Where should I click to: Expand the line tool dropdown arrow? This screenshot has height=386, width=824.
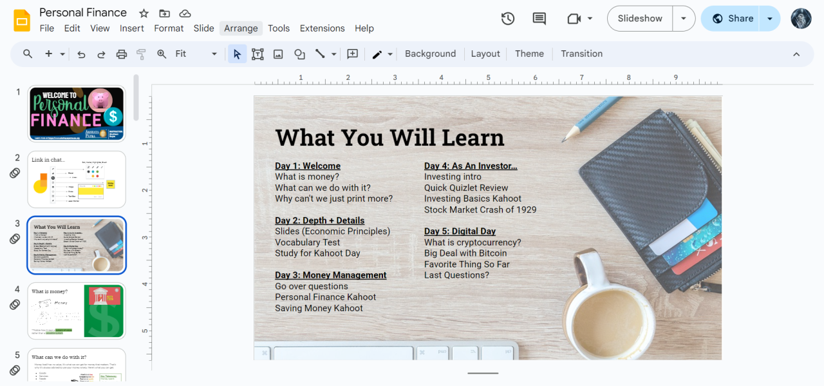pyautogui.click(x=333, y=54)
